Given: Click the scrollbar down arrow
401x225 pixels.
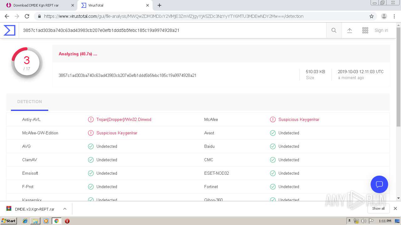Looking at the screenshot, I should [398, 198].
